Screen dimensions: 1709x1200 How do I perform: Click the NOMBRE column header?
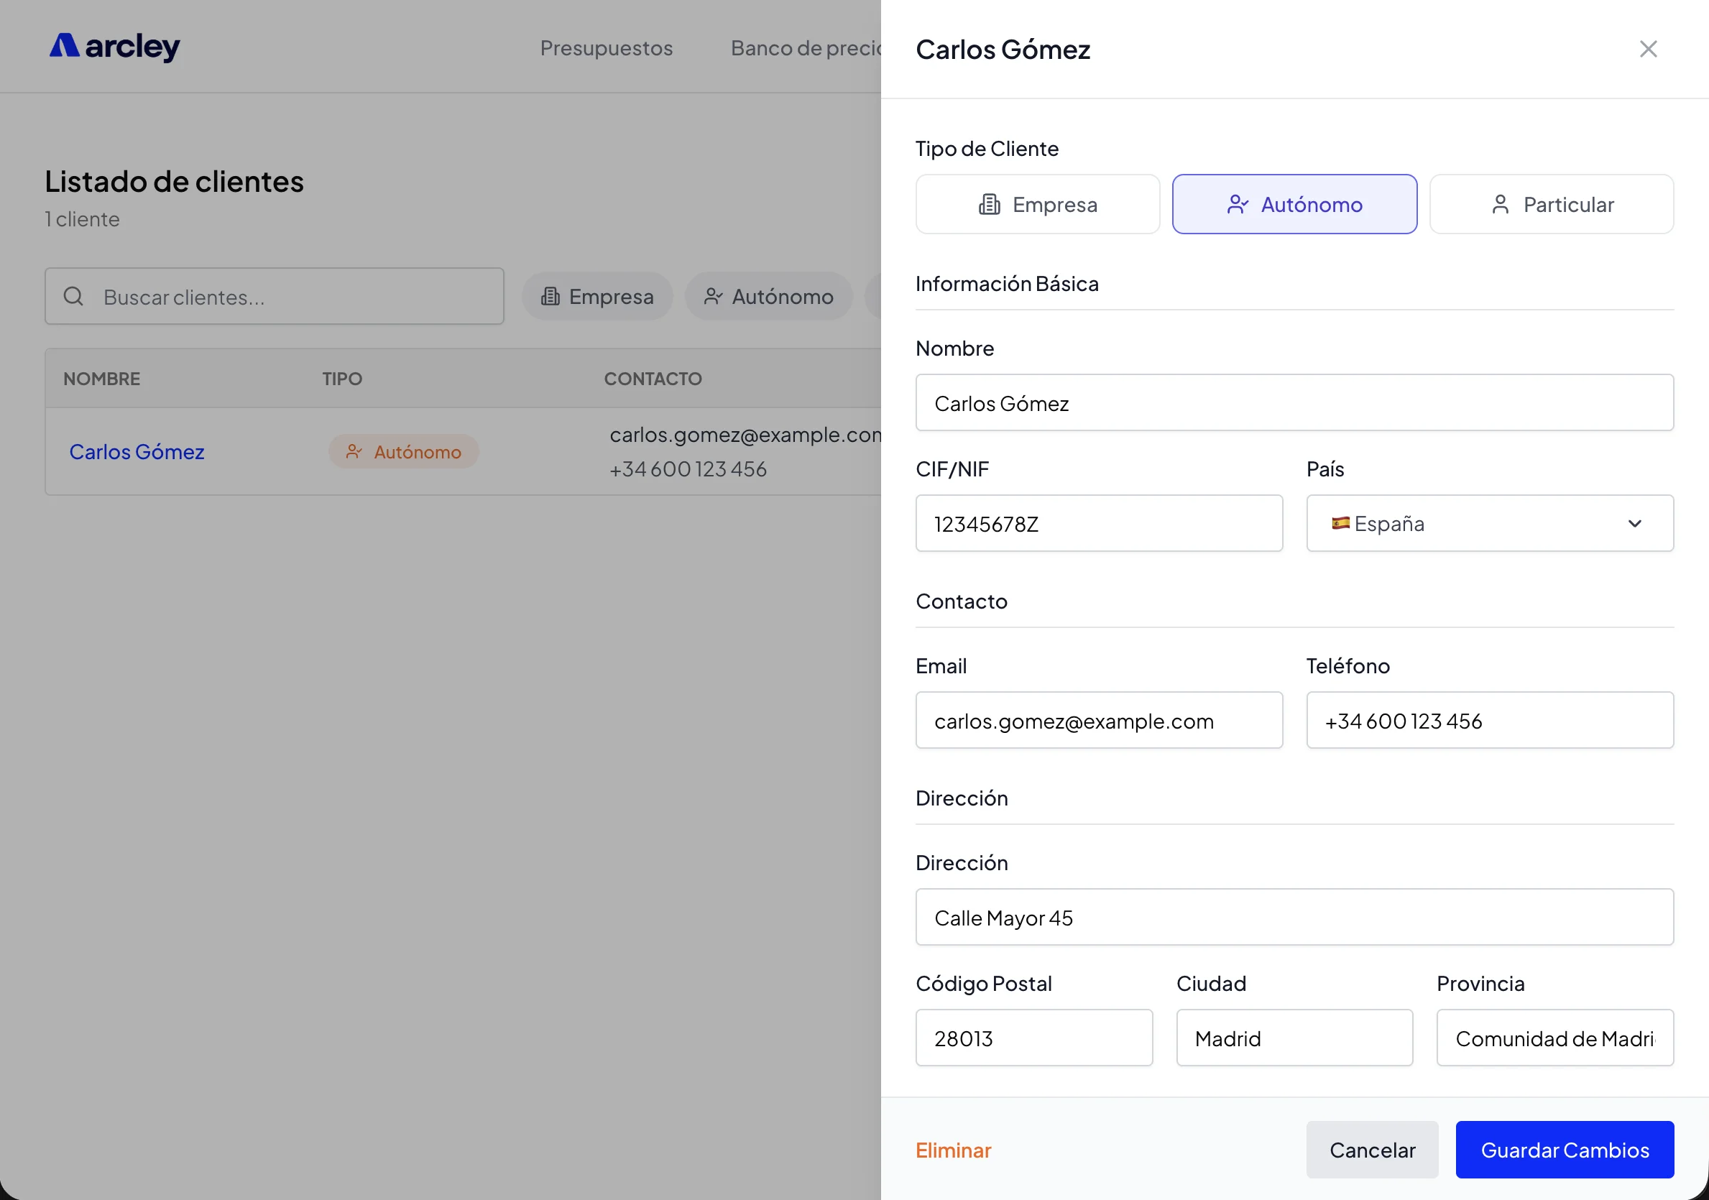(101, 378)
